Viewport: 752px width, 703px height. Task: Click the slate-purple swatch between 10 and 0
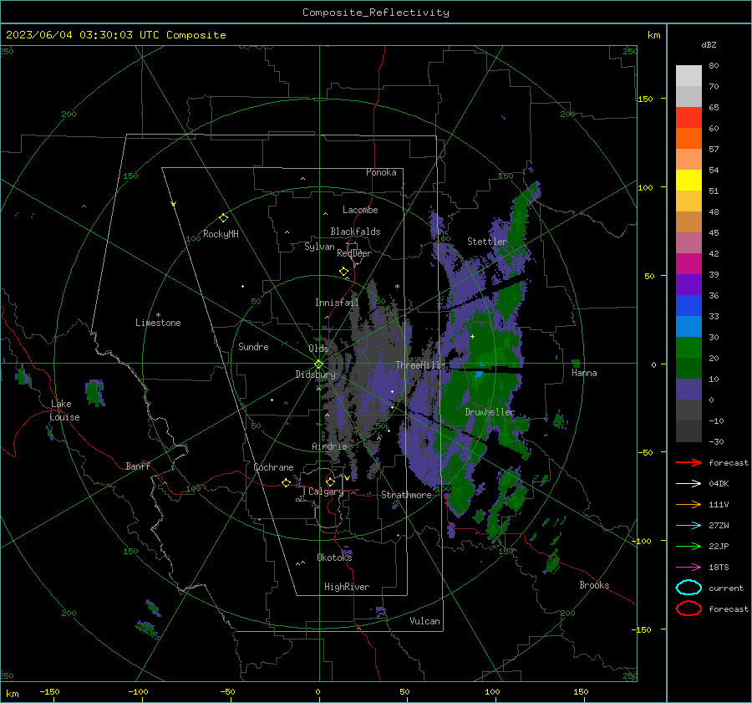(x=688, y=390)
